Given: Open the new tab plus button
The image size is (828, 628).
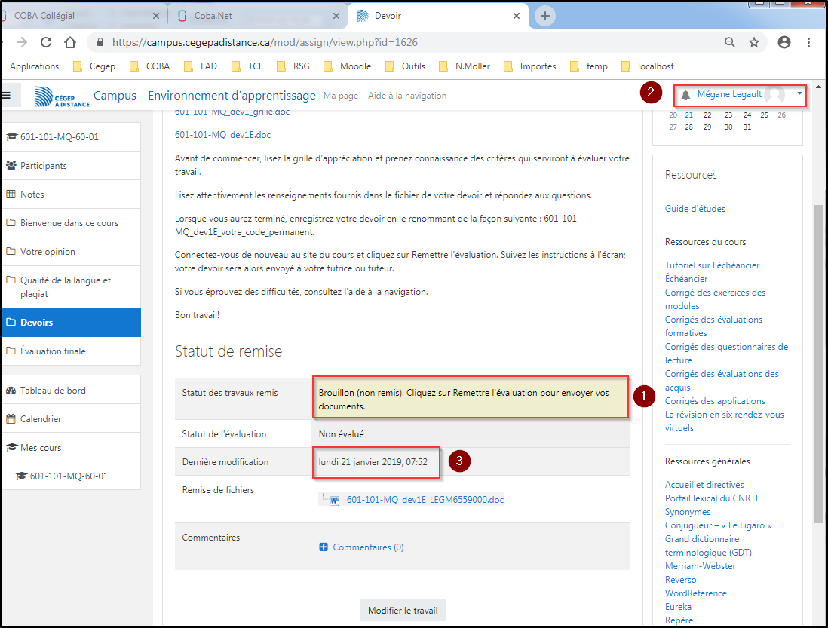Looking at the screenshot, I should [x=545, y=16].
